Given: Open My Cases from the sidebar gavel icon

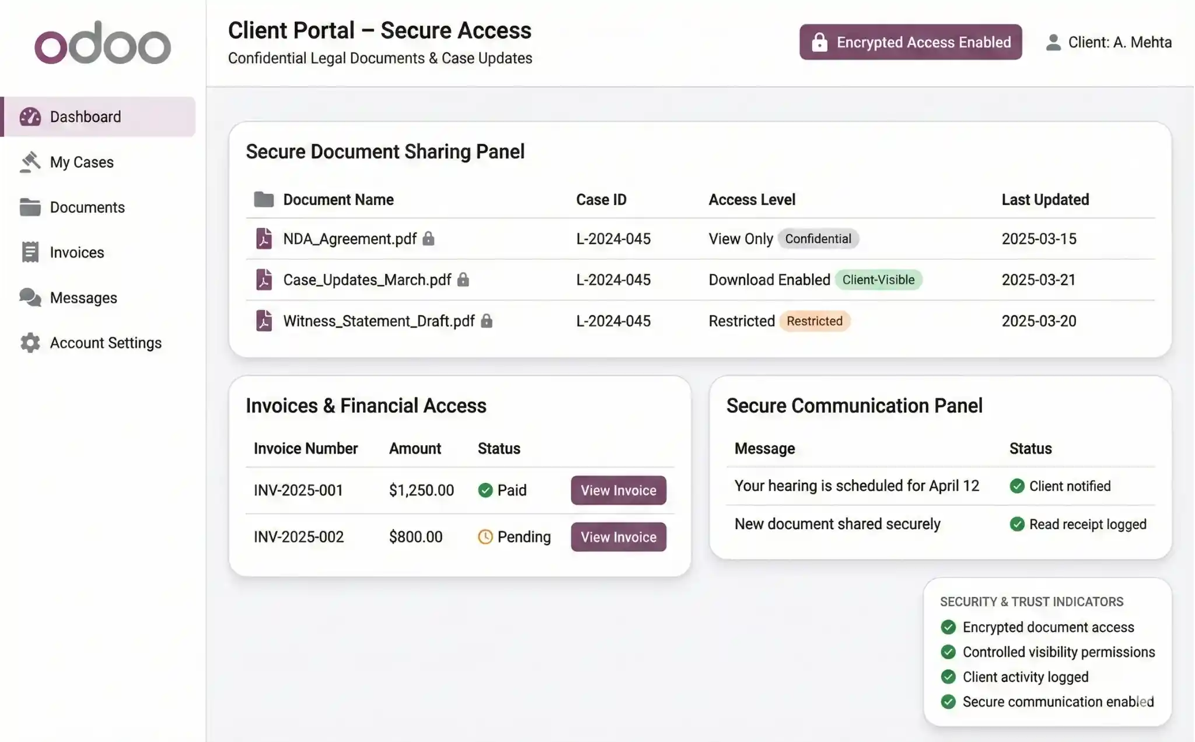Looking at the screenshot, I should 31,161.
